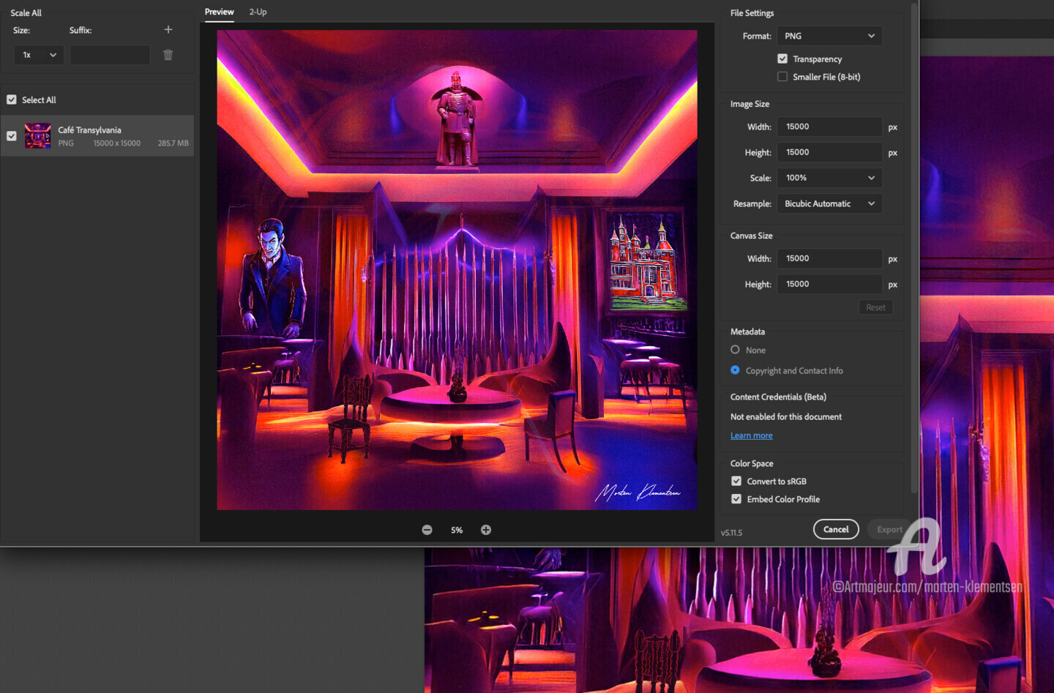Select the None metadata radio button
Screen dimensions: 1054x693
click(x=735, y=351)
